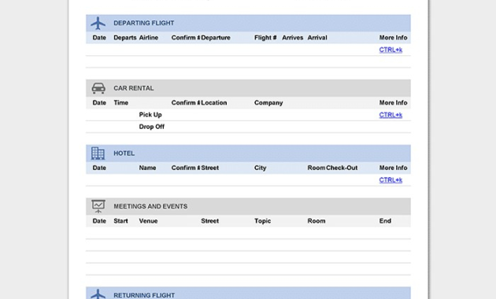Click the presentation board icon for Meetings and Events
Image resolution: width=496 pixels, height=299 pixels.
[x=98, y=206]
